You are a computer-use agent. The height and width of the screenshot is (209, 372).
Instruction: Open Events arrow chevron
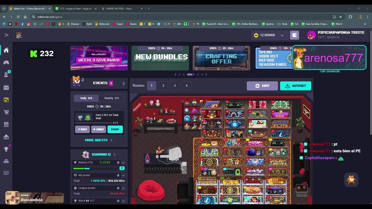pyautogui.click(x=124, y=83)
